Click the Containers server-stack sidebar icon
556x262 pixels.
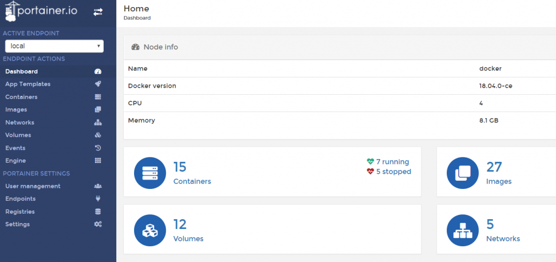click(98, 97)
